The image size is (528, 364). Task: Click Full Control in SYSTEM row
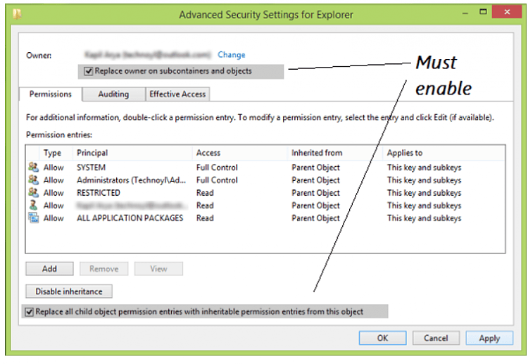click(x=217, y=168)
